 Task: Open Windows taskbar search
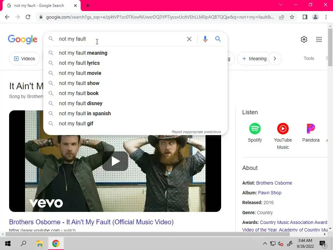click(23, 243)
